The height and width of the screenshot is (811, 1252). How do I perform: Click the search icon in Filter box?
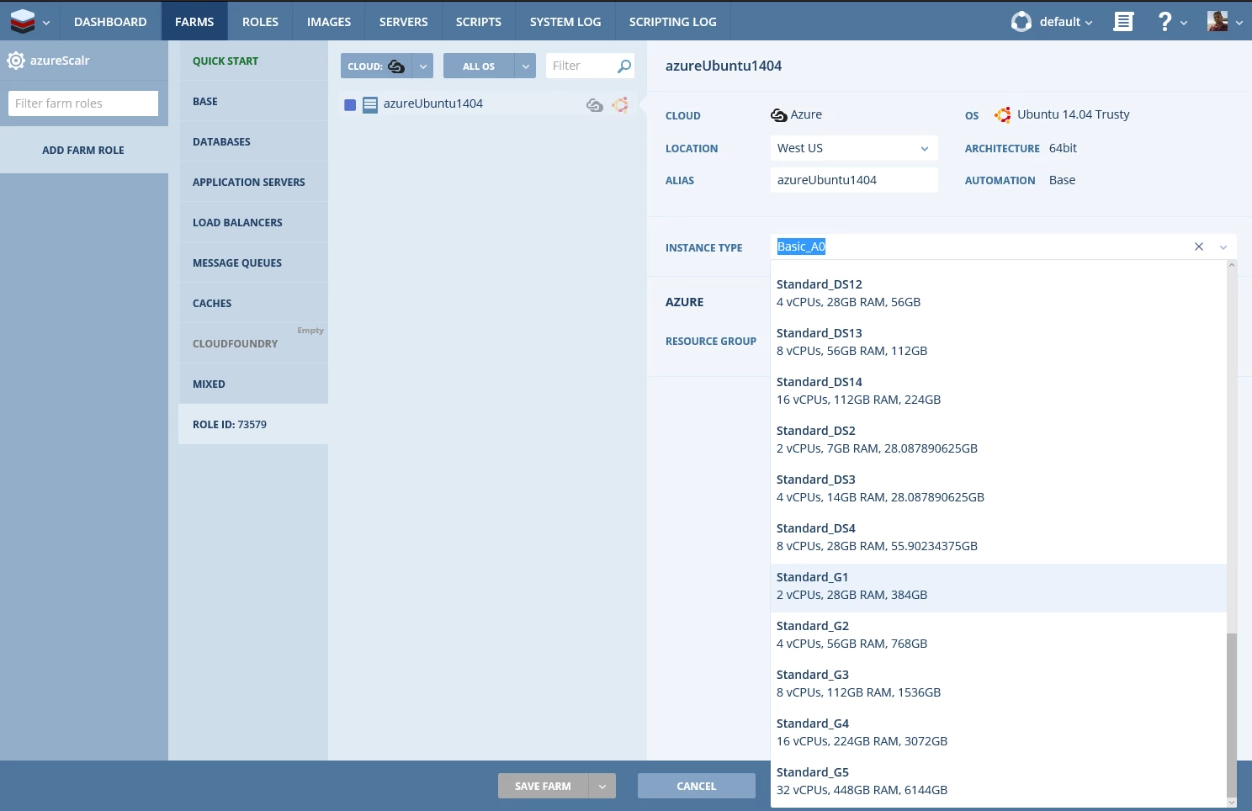click(x=624, y=66)
